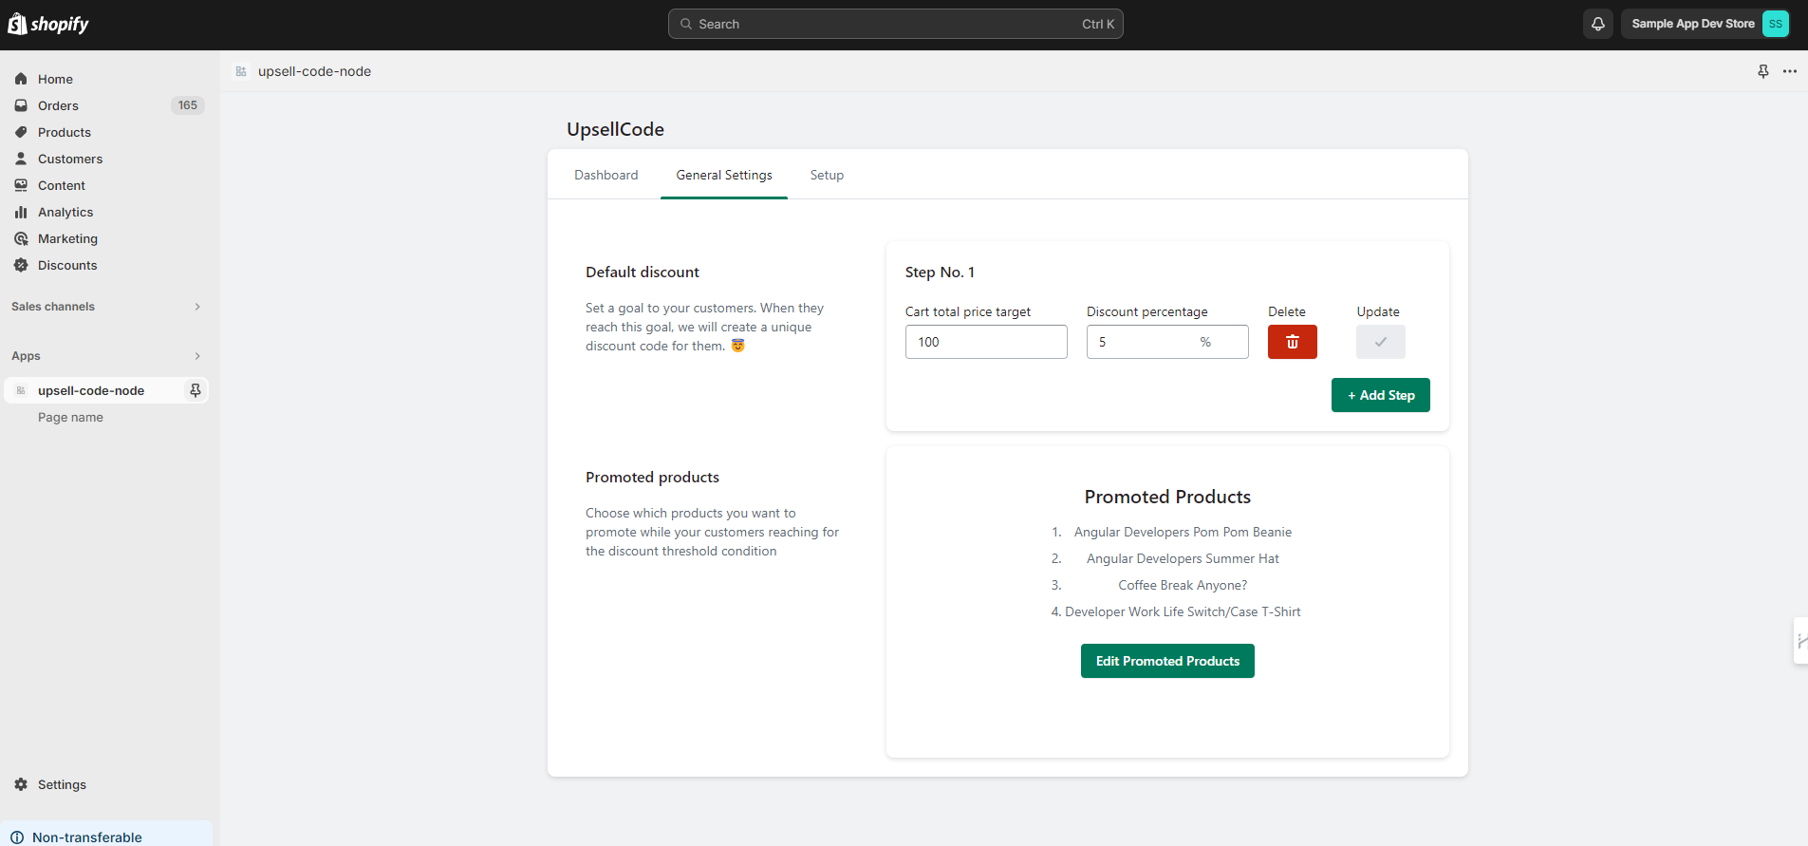The image size is (1808, 846).
Task: Open the three-dot more actions menu
Action: pyautogui.click(x=1789, y=71)
